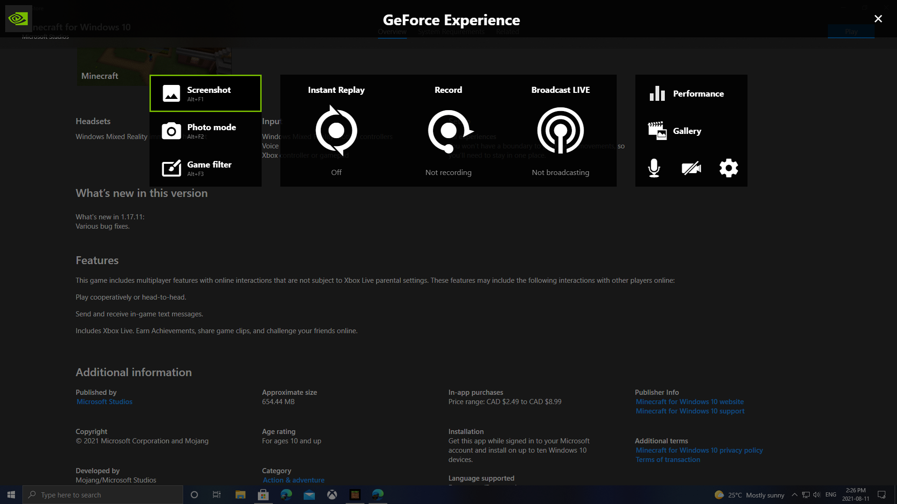Toggle the camera off icon
897x504 pixels.
[691, 168]
